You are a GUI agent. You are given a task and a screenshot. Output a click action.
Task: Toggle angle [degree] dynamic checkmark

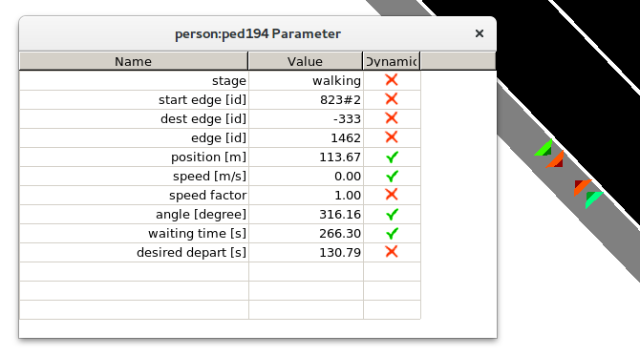point(392,214)
